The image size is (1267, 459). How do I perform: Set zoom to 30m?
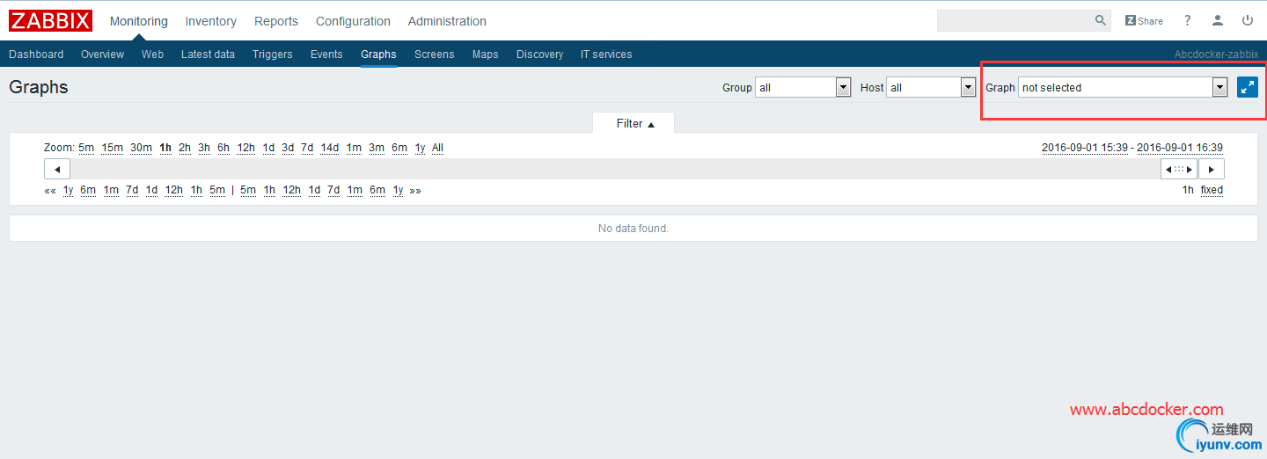[x=142, y=148]
